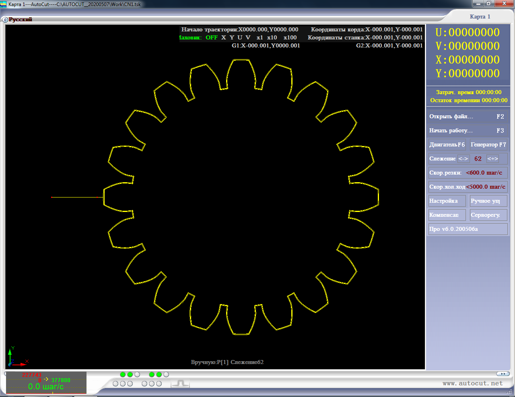Image resolution: width=515 pixels, height=397 pixels.
Task: Open the Русский language selector
Action: click(x=20, y=19)
